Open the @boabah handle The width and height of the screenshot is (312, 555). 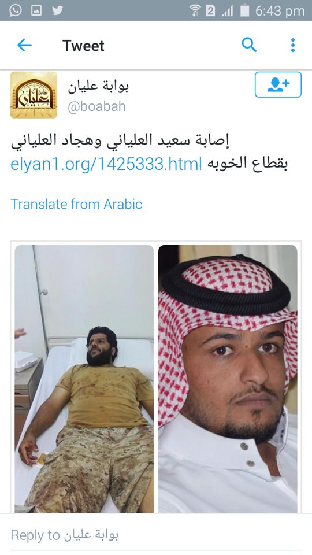(x=97, y=106)
